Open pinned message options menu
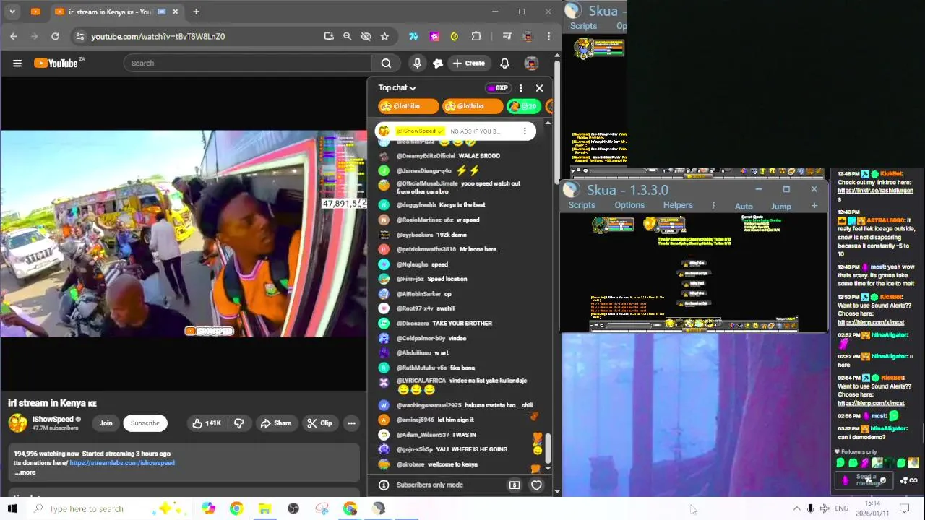The width and height of the screenshot is (925, 520). click(x=525, y=131)
